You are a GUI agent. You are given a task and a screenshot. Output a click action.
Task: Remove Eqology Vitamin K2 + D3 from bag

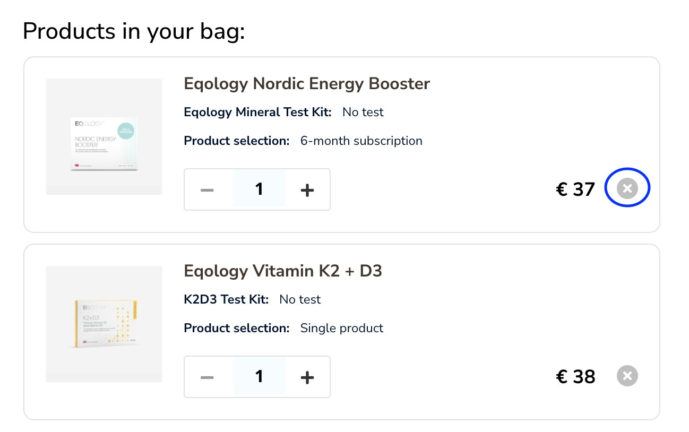627,376
